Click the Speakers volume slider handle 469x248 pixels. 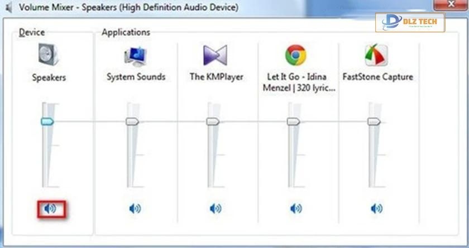click(x=48, y=121)
